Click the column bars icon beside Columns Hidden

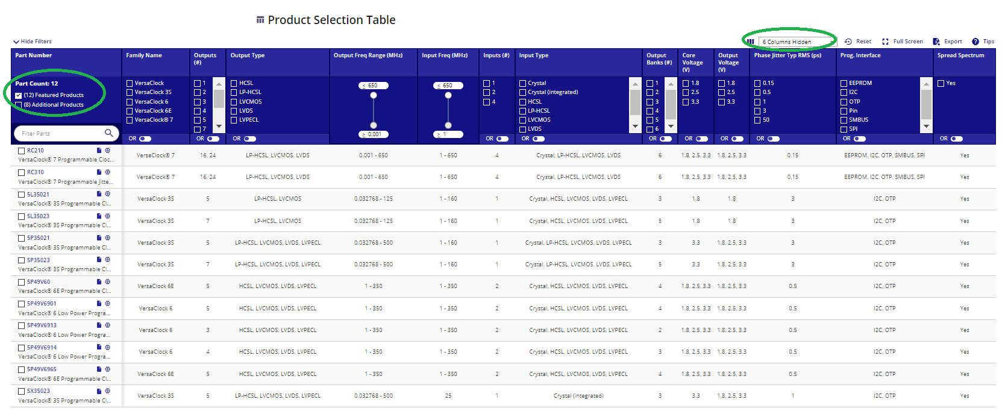pos(751,42)
